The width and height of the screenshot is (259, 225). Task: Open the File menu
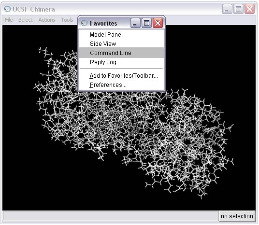[9, 20]
